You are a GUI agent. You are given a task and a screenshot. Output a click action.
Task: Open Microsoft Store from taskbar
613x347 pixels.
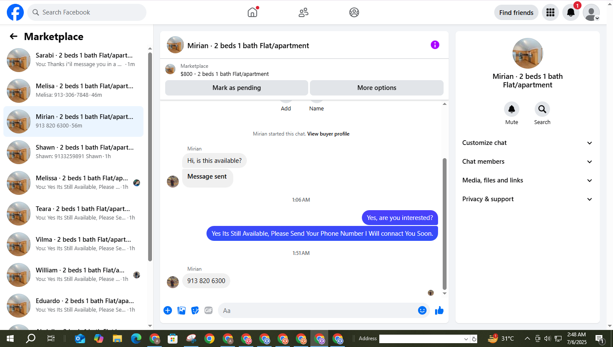click(172, 339)
